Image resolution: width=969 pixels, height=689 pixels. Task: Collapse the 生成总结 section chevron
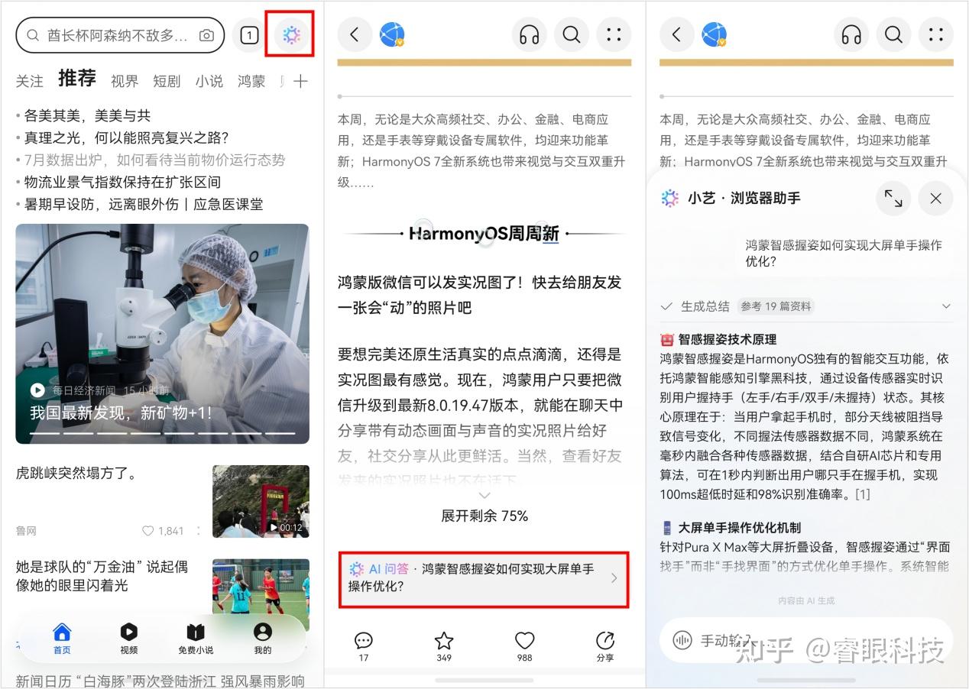point(946,306)
